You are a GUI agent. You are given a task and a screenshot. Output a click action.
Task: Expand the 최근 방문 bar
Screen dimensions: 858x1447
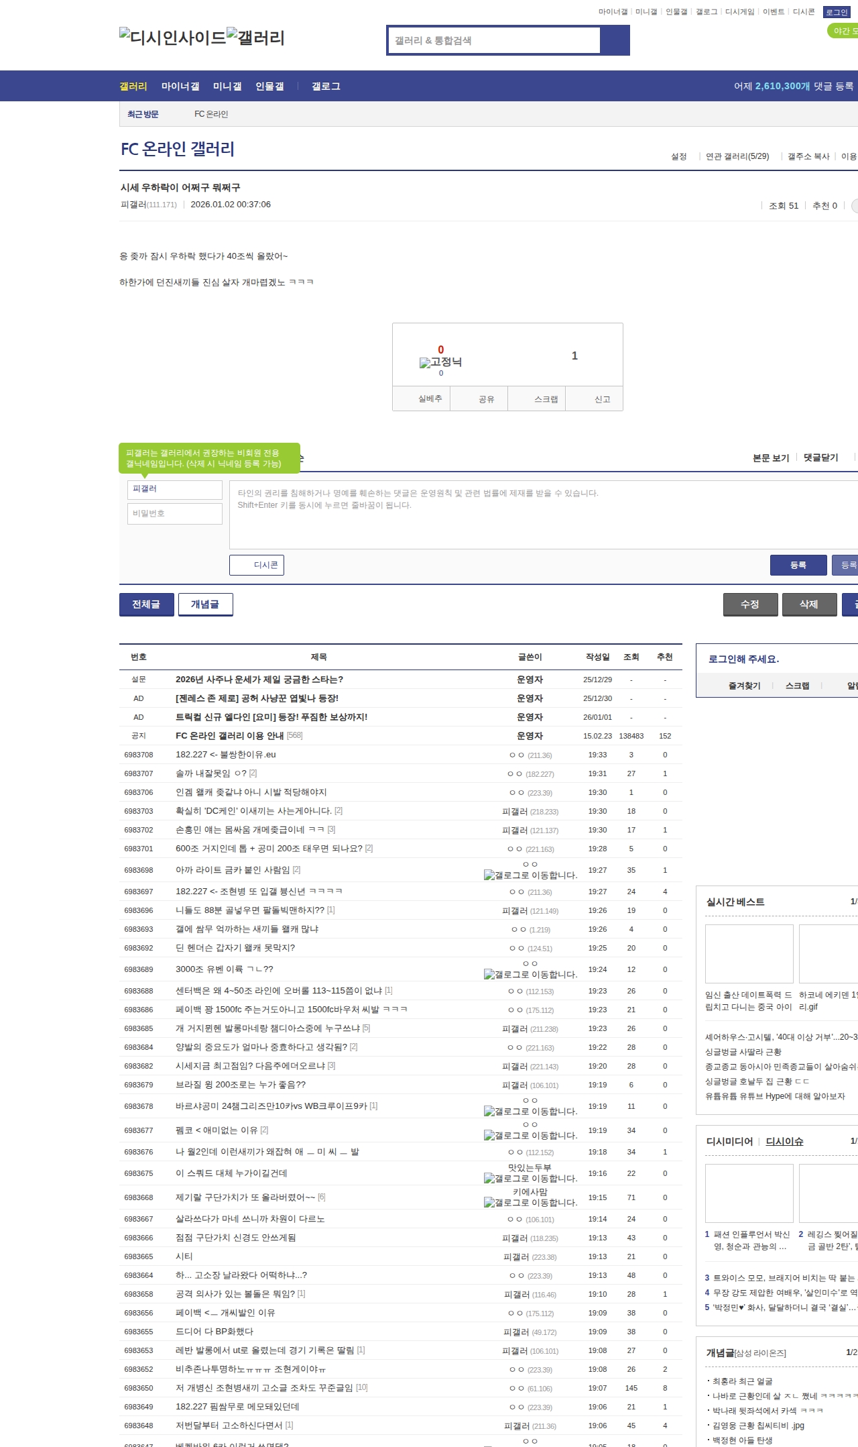pos(143,114)
